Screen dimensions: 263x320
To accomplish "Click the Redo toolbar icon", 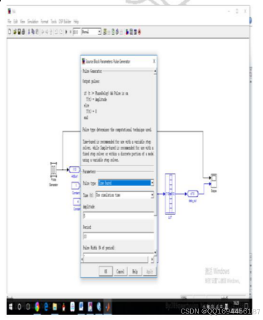I will (61, 31).
